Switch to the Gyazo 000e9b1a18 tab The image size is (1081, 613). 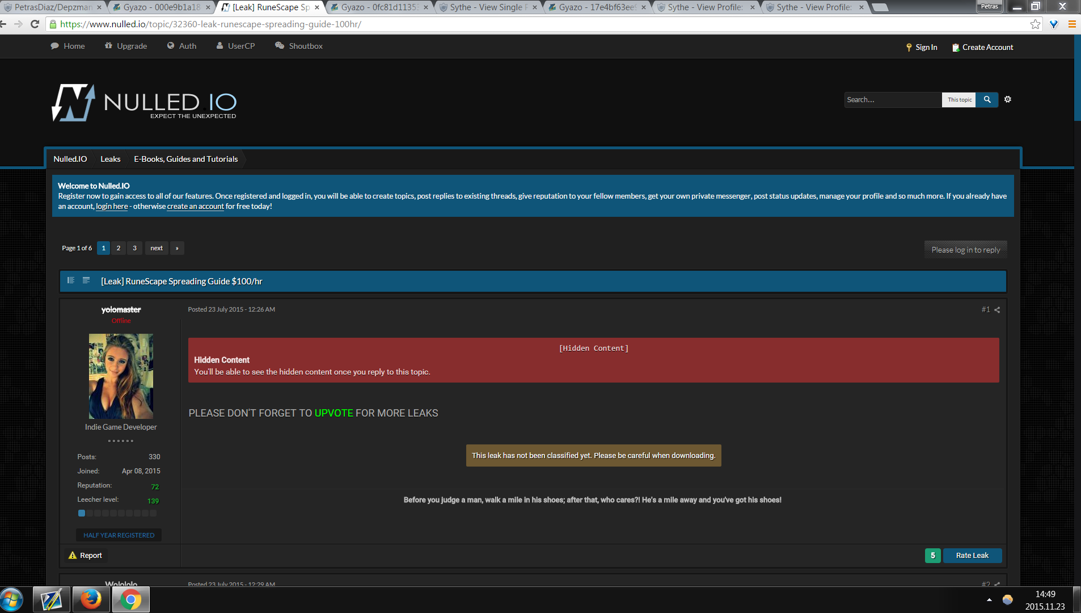click(x=162, y=7)
